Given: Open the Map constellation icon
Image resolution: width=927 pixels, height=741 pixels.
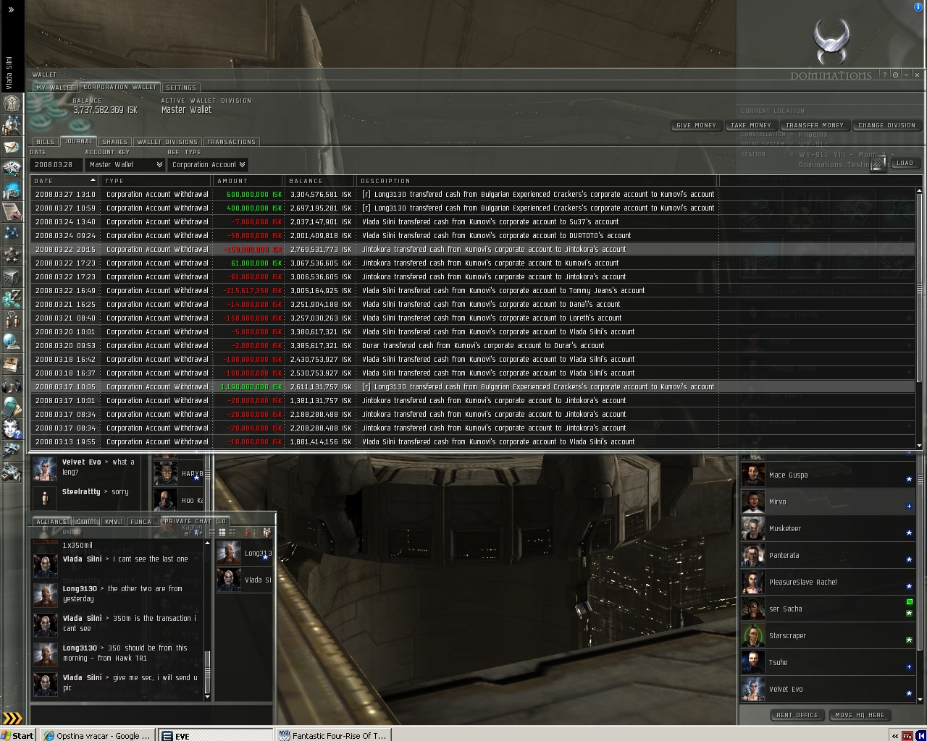Looking at the screenshot, I should coord(12,233).
